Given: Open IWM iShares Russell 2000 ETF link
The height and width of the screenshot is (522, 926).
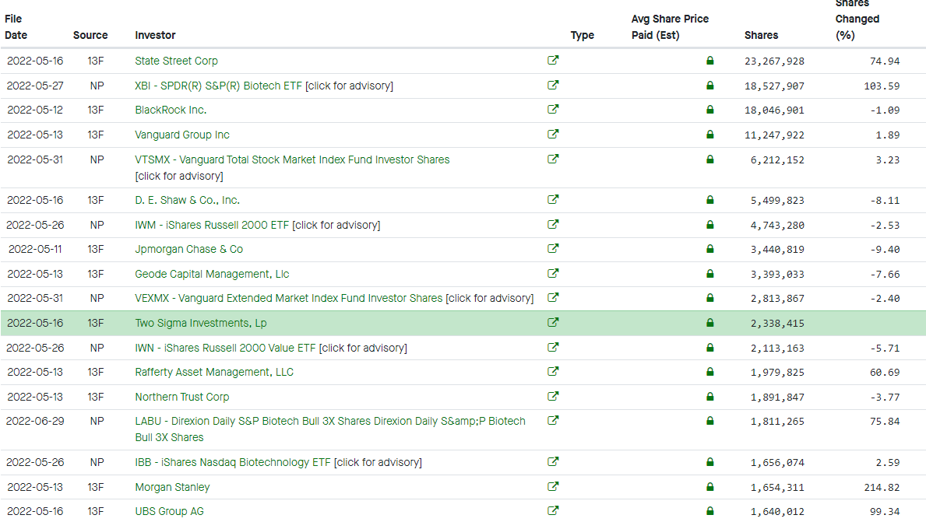Looking at the screenshot, I should 211,225.
